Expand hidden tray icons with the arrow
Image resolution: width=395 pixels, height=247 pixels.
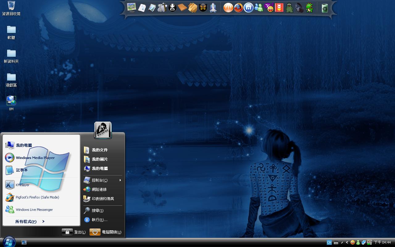[347, 242]
